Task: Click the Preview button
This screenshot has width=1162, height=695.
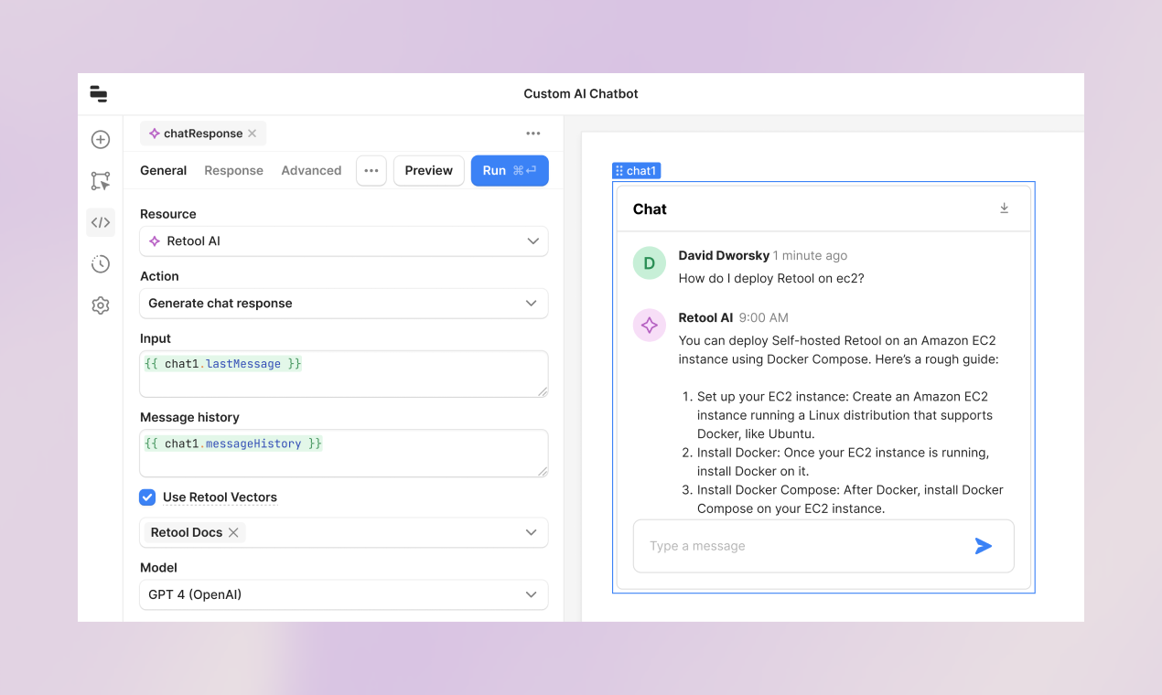Action: click(x=429, y=171)
